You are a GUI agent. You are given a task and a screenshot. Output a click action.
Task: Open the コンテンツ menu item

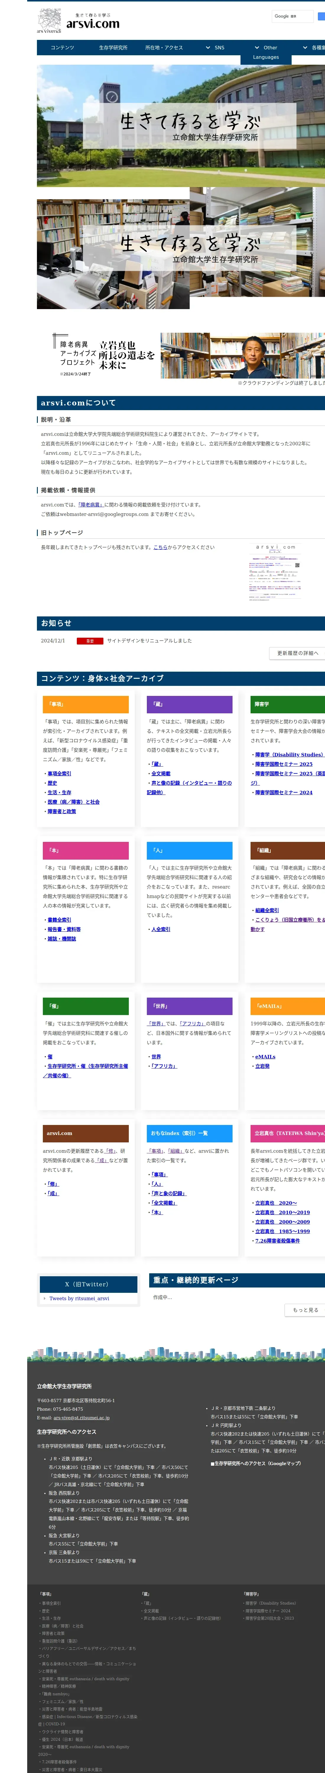(x=62, y=48)
